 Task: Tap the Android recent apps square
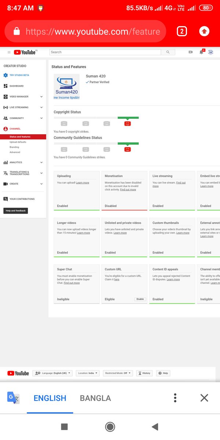[64, 427]
